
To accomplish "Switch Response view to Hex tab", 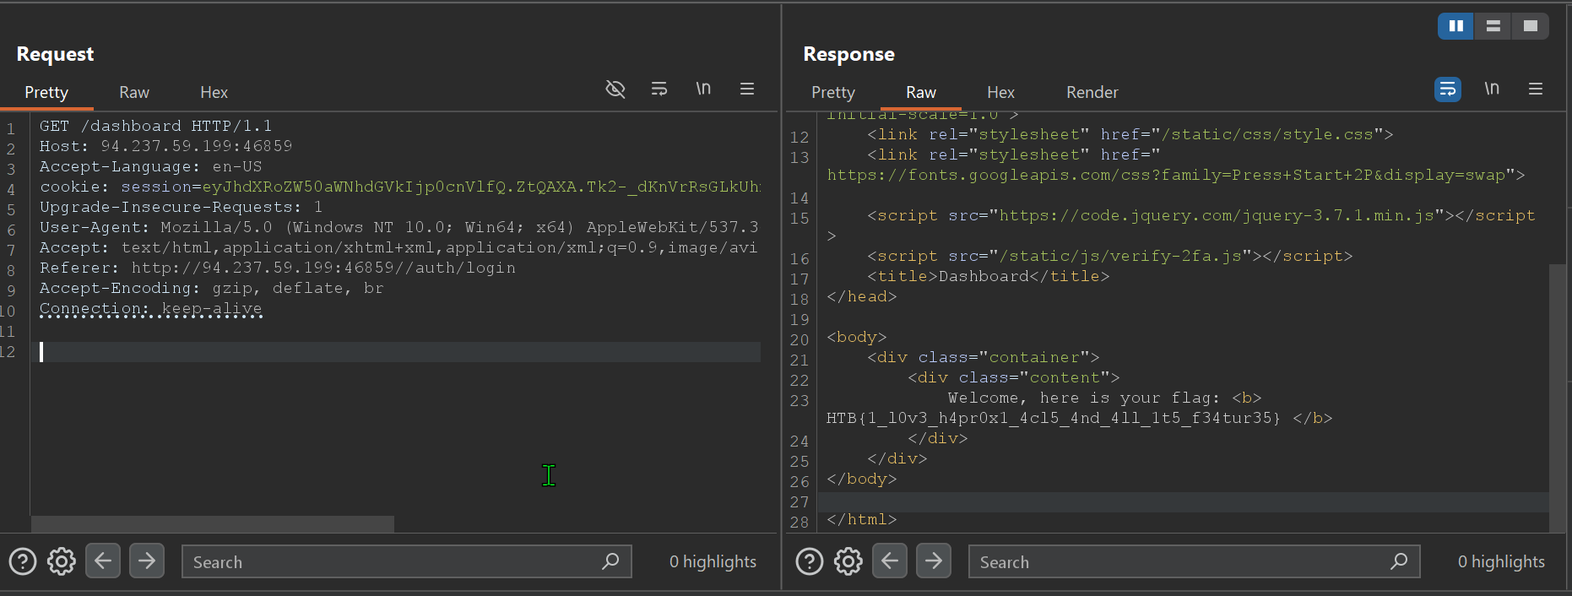I will coord(1000,92).
